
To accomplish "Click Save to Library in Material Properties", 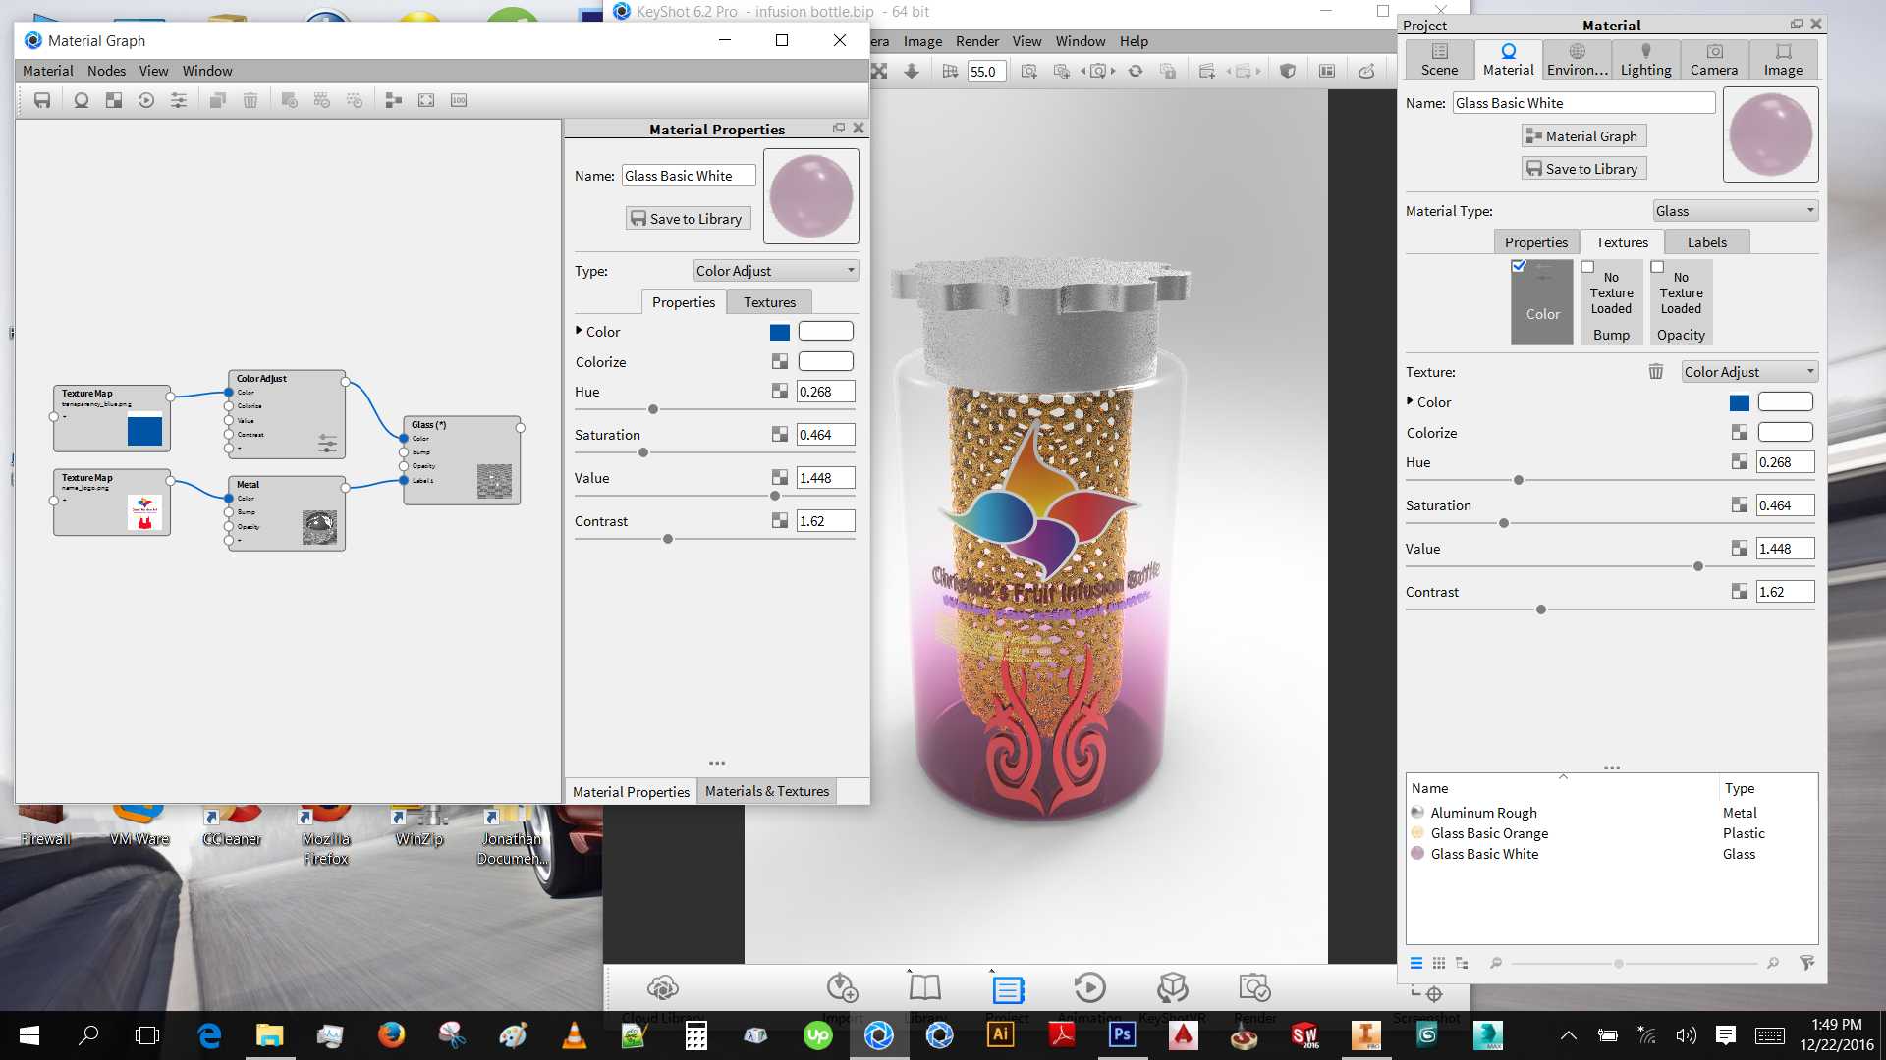I will (688, 219).
